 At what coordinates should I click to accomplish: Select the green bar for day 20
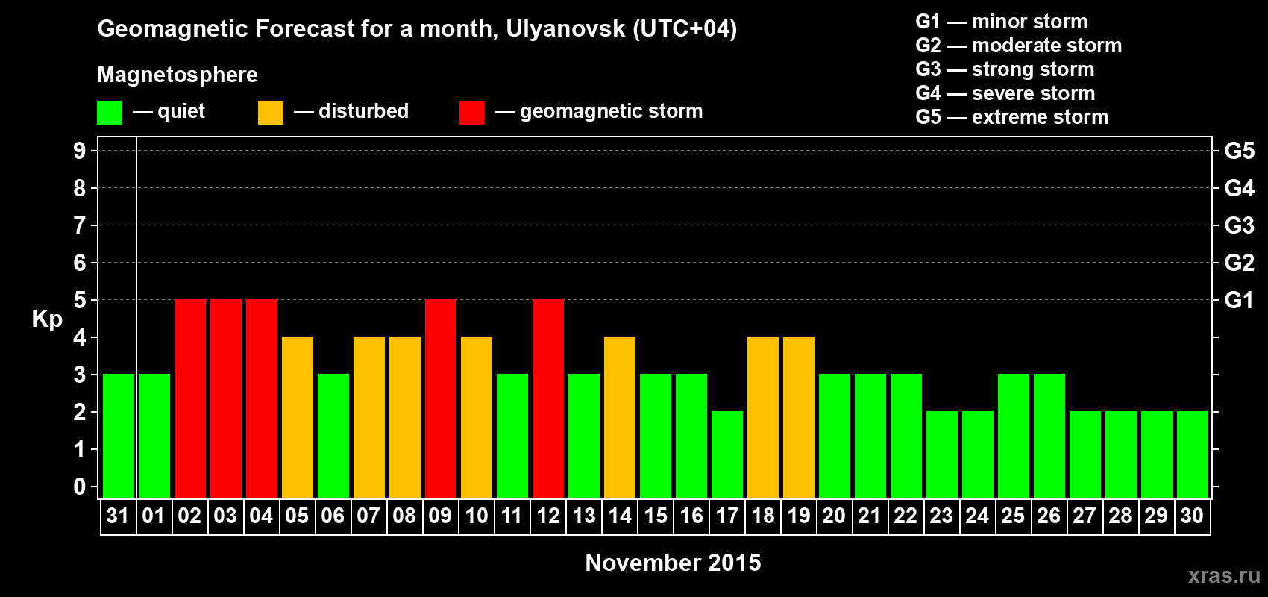835,436
